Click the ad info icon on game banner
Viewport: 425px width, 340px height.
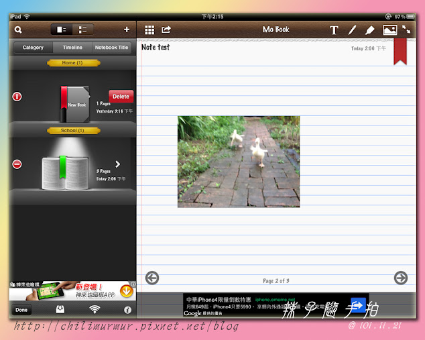[133, 284]
